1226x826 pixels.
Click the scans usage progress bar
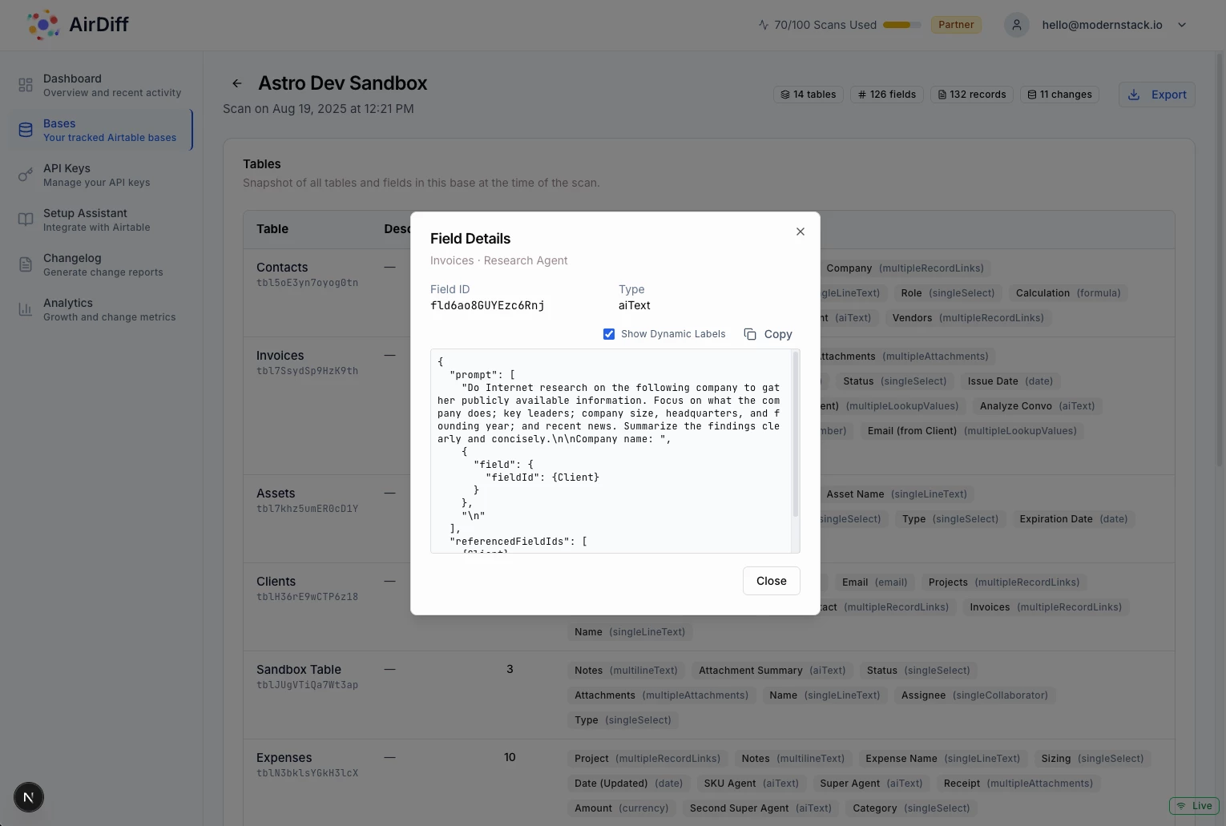[901, 25]
